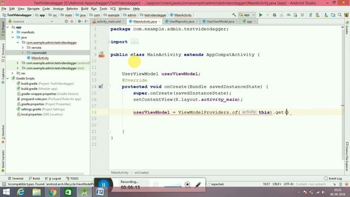
Task: Select settings.gradle file
Action: click(x=40, y=109)
